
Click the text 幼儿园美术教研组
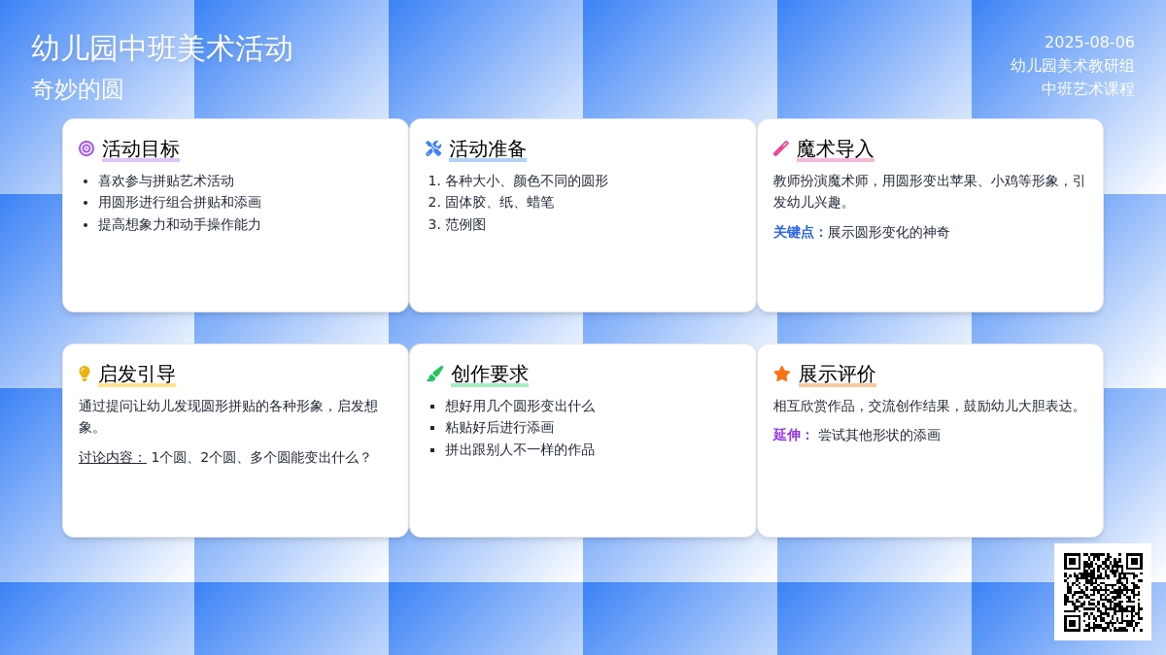[x=1073, y=66]
